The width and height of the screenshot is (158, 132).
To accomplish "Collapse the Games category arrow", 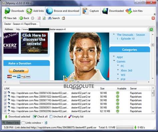I will [x=114, y=61].
